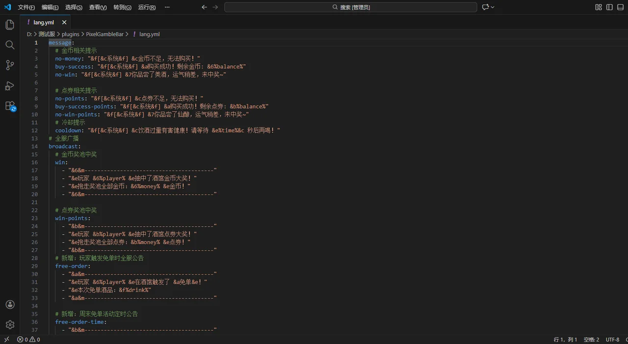The image size is (628, 344).
Task: Click the comment # 点券相关提示
Action: click(76, 90)
